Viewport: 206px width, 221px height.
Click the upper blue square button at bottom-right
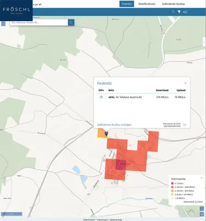click(x=202, y=208)
